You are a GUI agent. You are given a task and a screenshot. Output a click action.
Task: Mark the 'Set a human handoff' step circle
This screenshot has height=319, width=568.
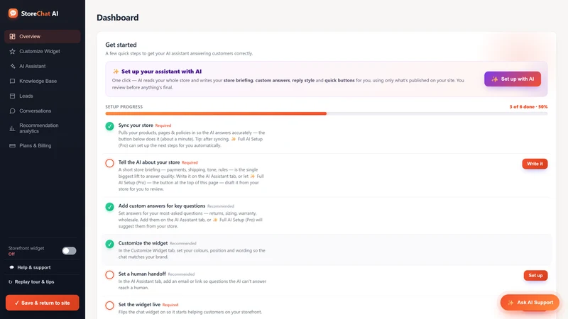tap(110, 275)
